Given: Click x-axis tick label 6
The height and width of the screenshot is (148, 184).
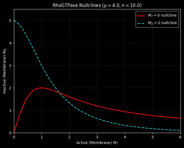Looking at the screenshot, I should (x=180, y=137).
